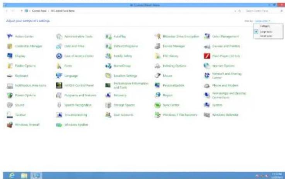Click the Device Manager icon
The image size is (285, 179).
tap(158, 46)
